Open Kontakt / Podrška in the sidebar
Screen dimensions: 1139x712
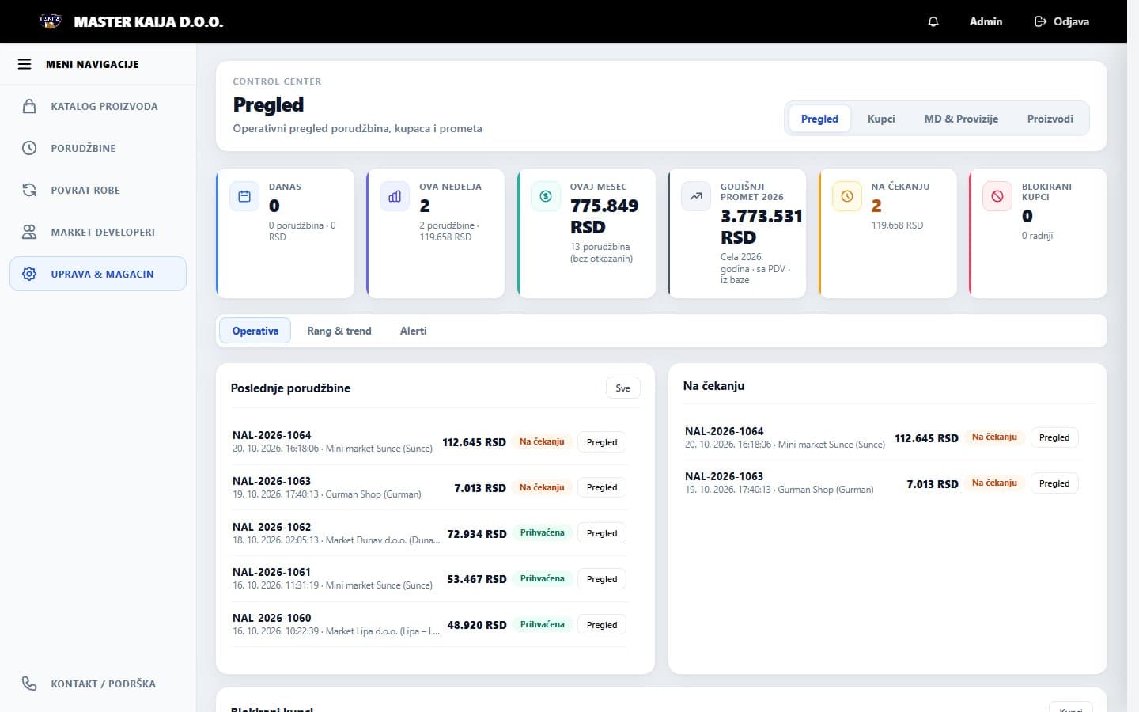98,684
